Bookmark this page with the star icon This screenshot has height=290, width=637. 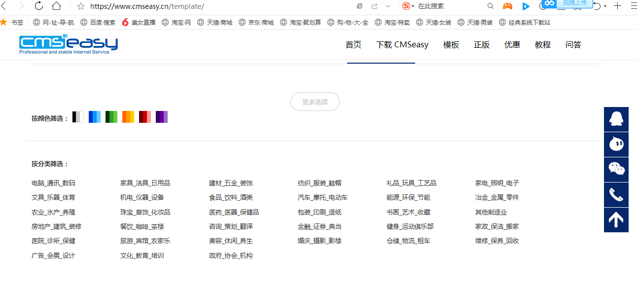coord(81,6)
